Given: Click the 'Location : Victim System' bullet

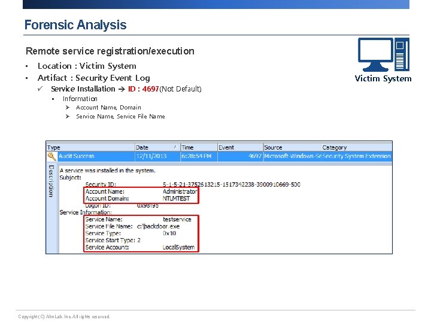Looking at the screenshot, I should point(87,66).
